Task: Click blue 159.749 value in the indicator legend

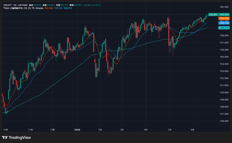Action: (x=58, y=8)
